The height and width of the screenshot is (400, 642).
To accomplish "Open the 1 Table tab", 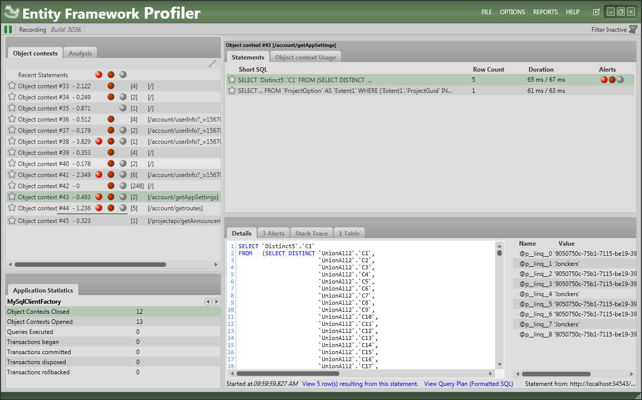I will click(349, 233).
